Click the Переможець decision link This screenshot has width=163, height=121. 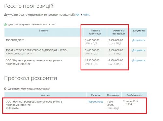(96, 102)
